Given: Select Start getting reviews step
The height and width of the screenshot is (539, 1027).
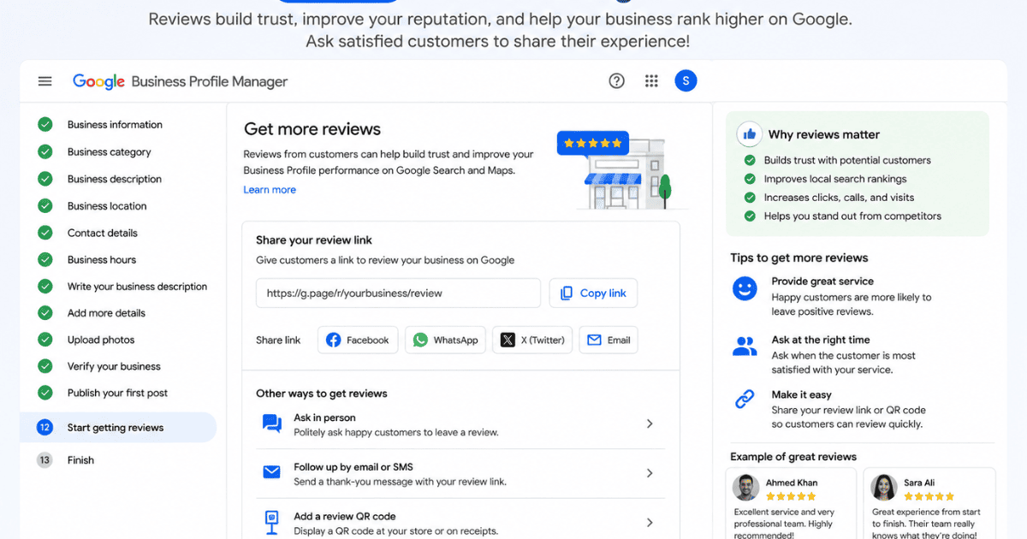Looking at the screenshot, I should click(118, 428).
